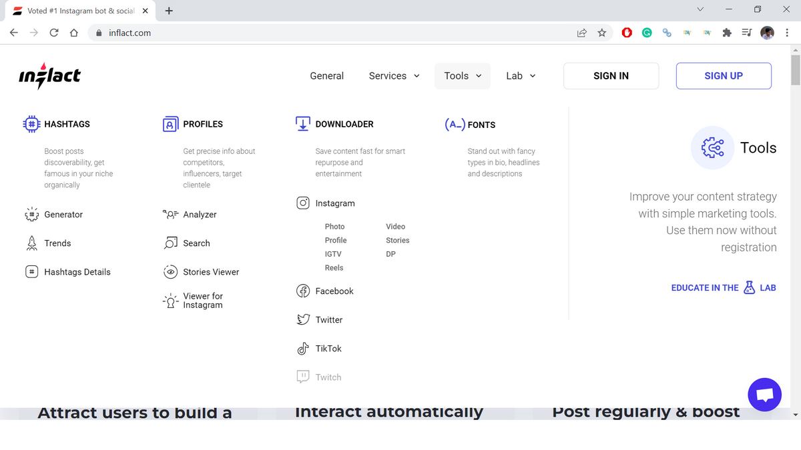Share this page via the share icon
The image size is (801, 450).
pos(582,33)
